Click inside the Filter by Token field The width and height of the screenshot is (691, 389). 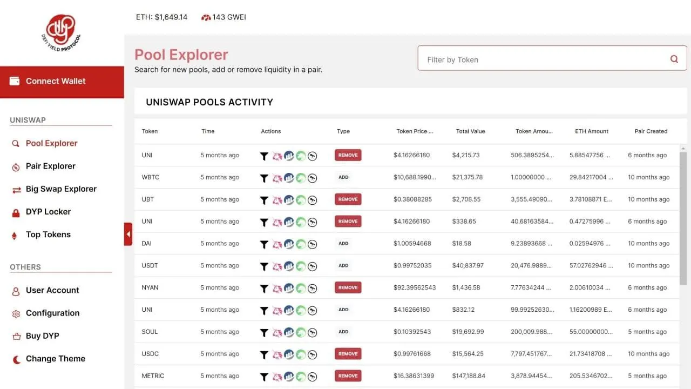tap(513, 58)
